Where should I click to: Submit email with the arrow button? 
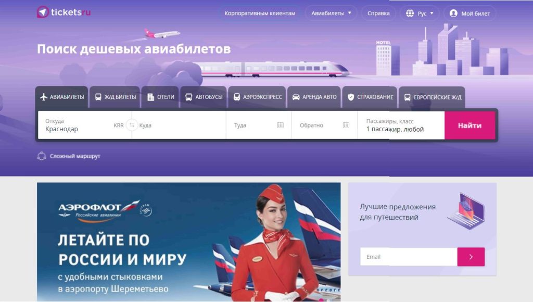pos(471,257)
